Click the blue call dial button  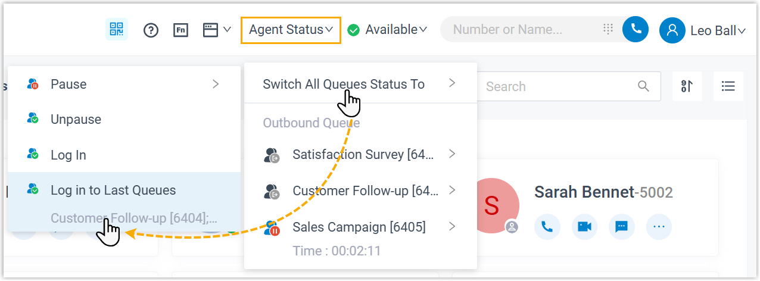(x=636, y=29)
